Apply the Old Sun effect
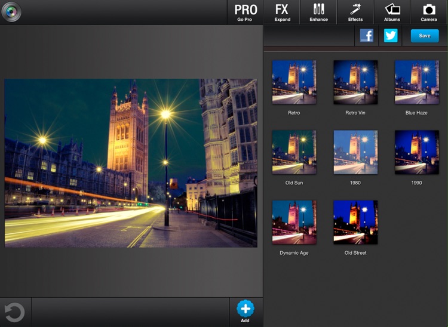448x327 pixels. click(294, 152)
